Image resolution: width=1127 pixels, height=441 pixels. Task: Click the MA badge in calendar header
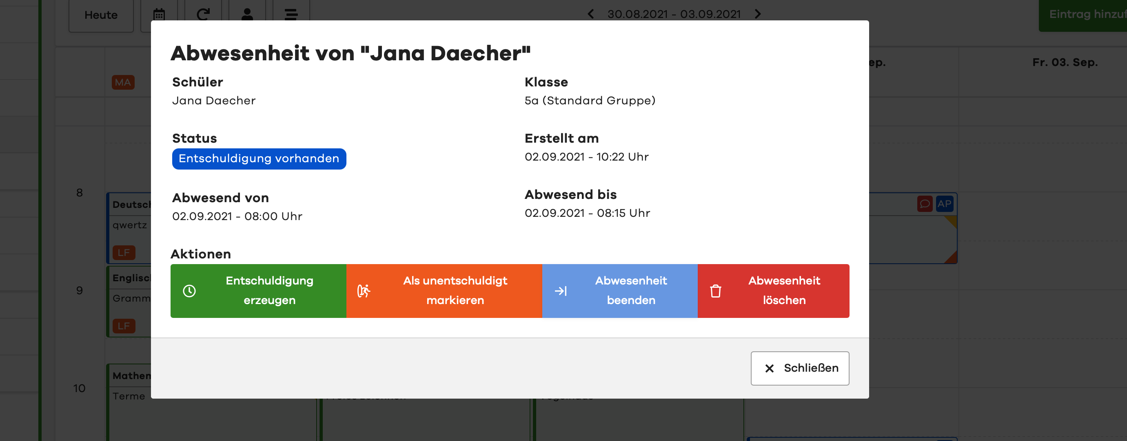[123, 82]
